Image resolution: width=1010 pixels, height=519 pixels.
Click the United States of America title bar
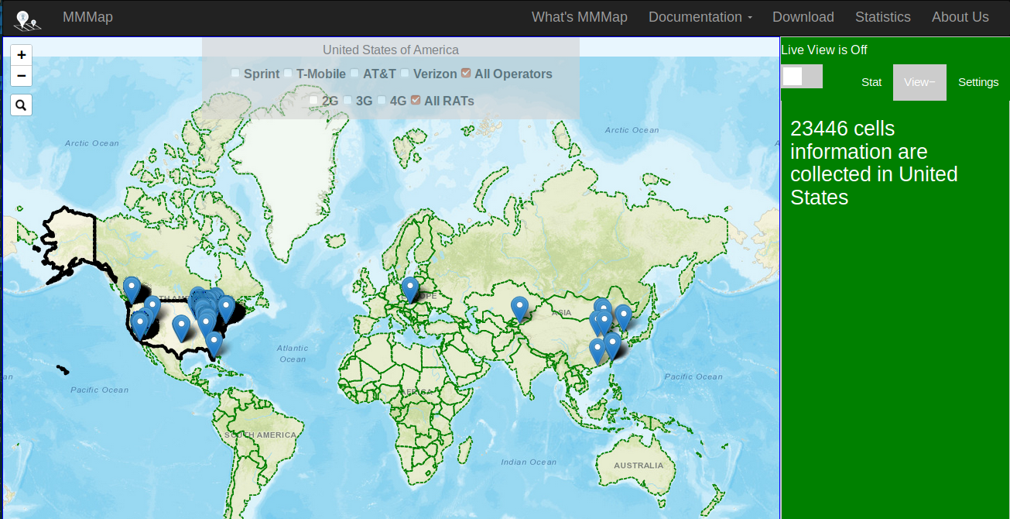[x=390, y=50]
